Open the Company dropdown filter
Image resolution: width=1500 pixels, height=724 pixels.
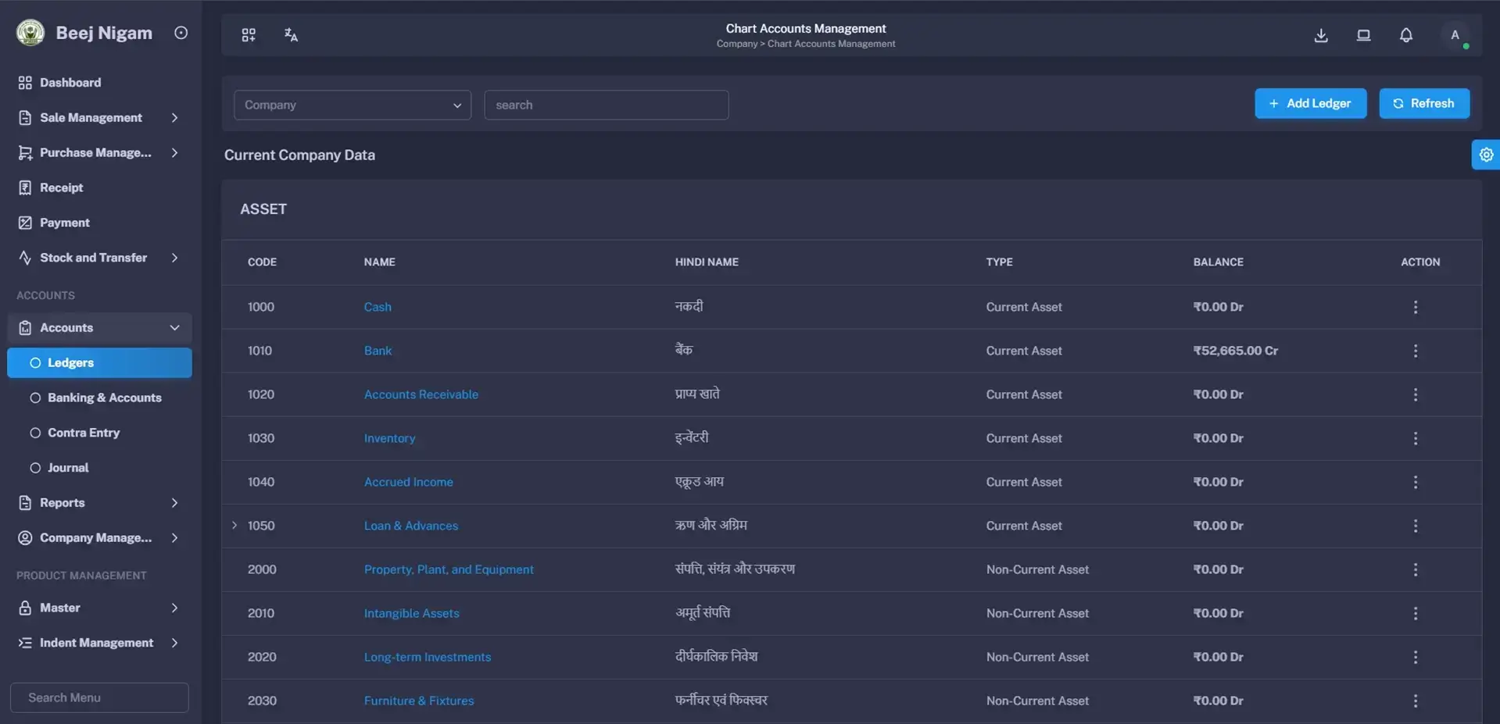coord(352,105)
